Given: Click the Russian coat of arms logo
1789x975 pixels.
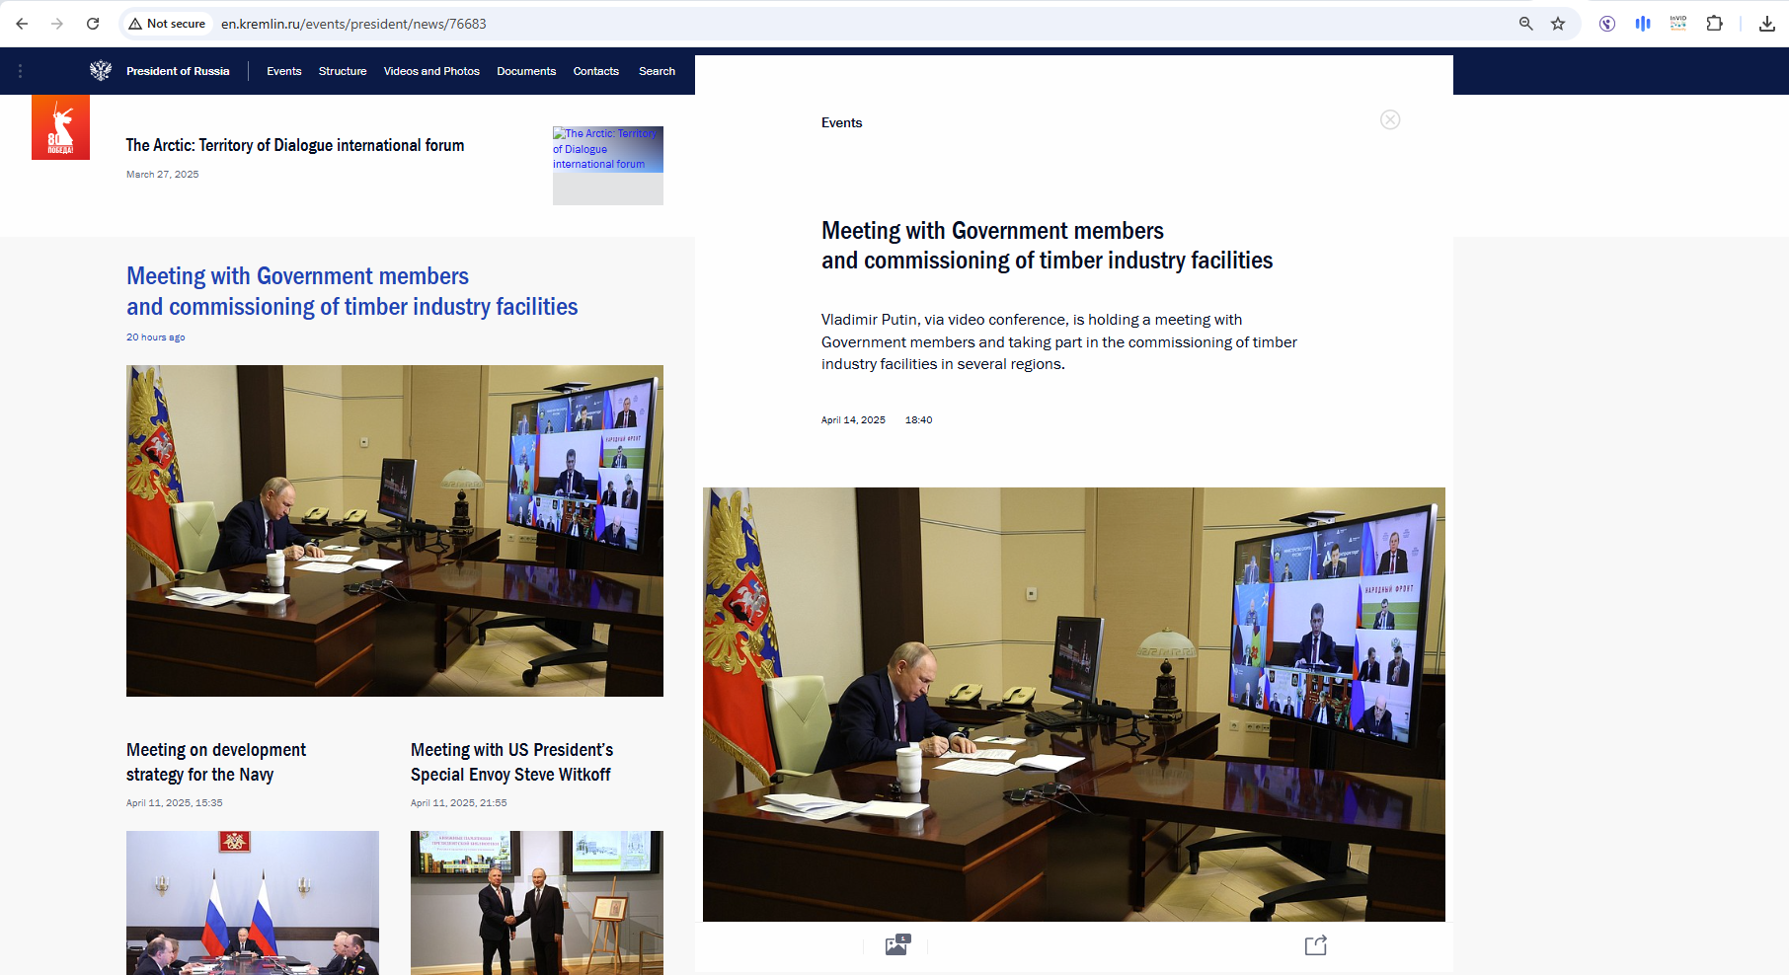Looking at the screenshot, I should coord(101,71).
